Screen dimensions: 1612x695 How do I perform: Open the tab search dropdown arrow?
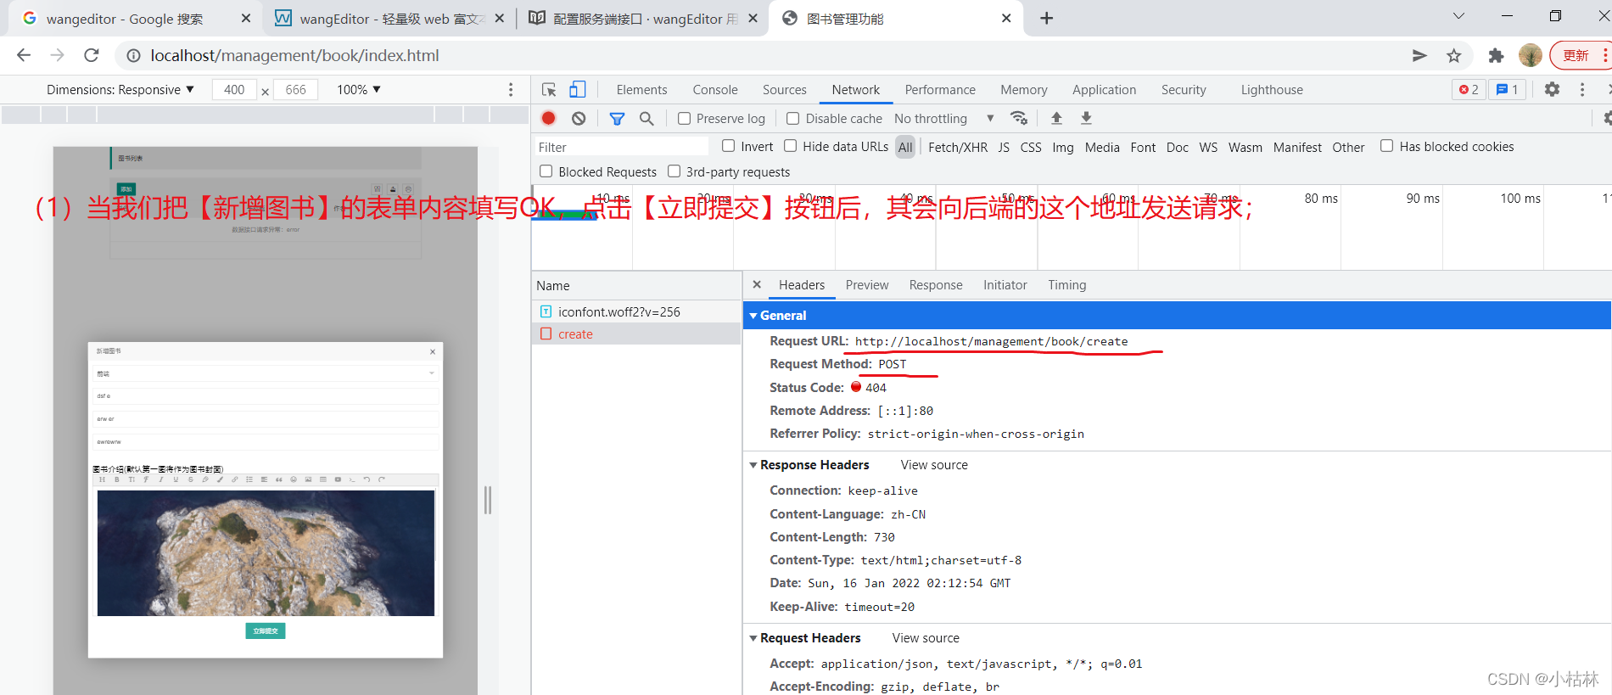[1458, 16]
